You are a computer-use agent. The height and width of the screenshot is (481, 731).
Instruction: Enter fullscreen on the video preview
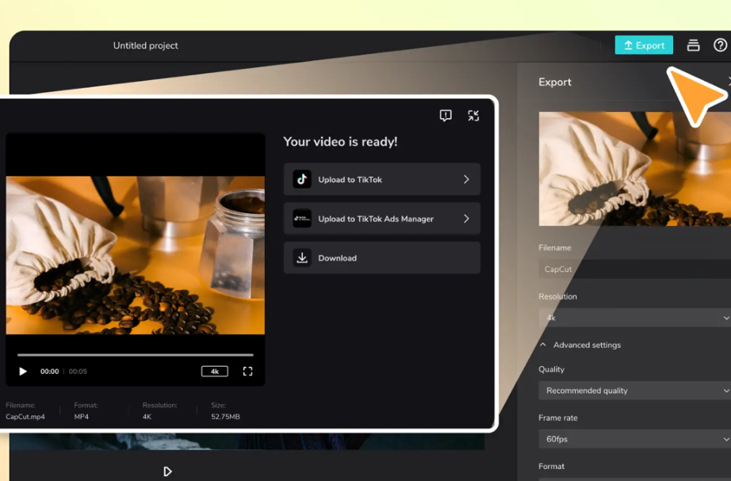pyautogui.click(x=247, y=371)
